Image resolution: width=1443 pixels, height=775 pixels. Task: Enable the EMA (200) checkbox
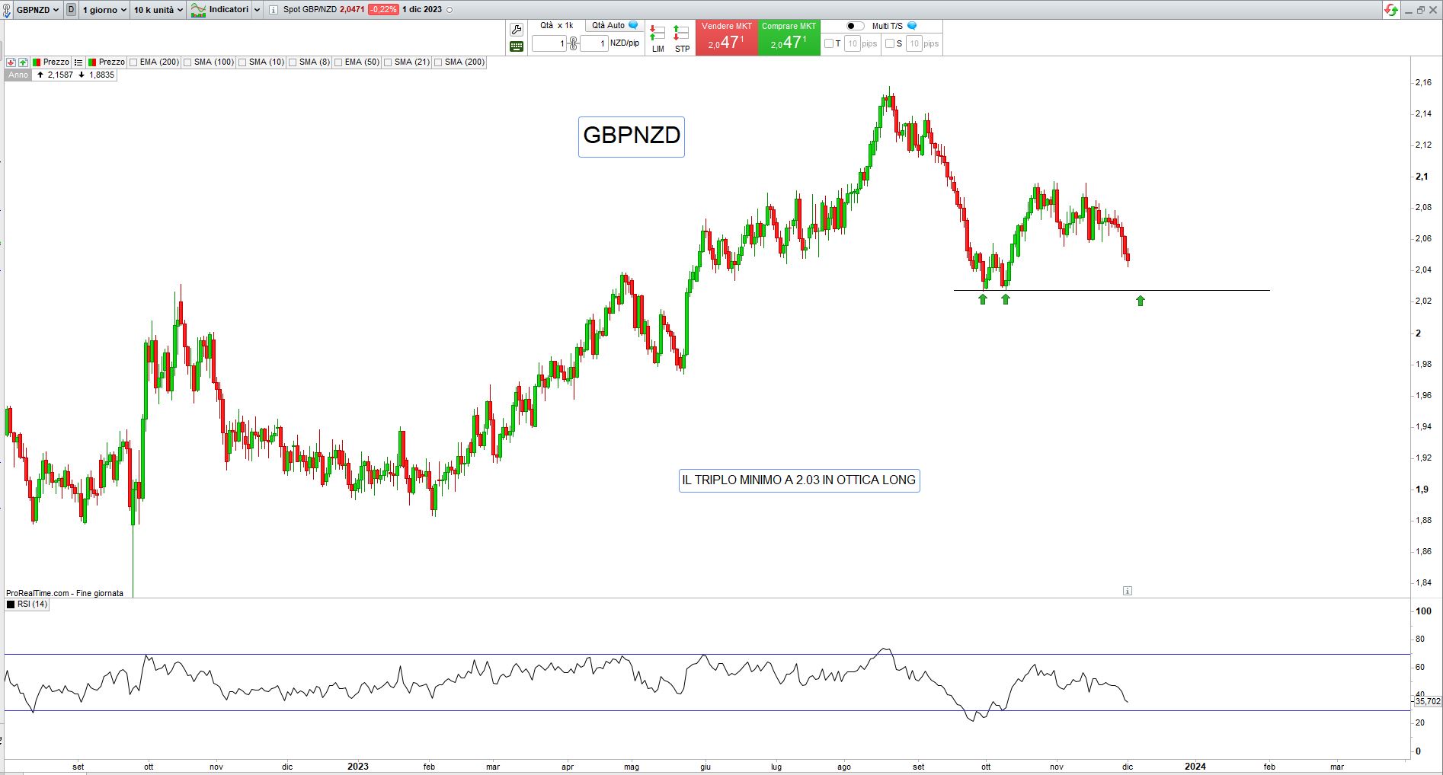[x=134, y=62]
